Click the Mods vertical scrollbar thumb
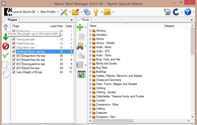The image size is (197, 125). click(192, 41)
